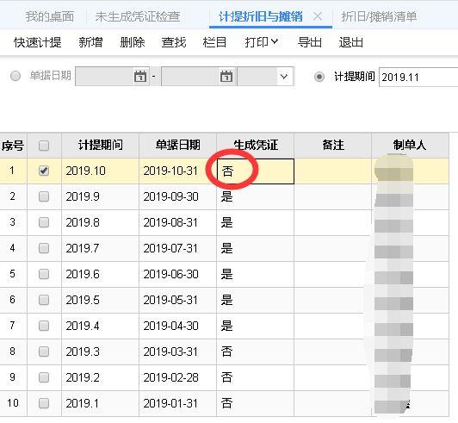Click the 新增 button
The image size is (458, 423).
[x=90, y=42]
